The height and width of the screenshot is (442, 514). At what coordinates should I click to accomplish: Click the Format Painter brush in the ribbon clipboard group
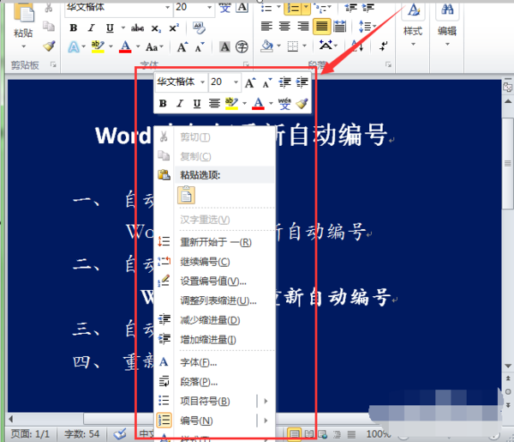pos(49,45)
